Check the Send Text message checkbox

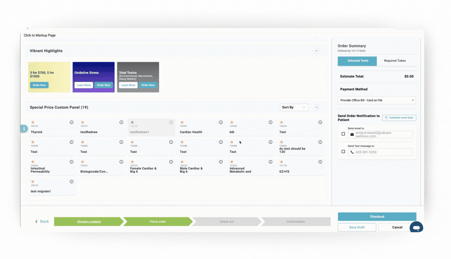point(343,152)
